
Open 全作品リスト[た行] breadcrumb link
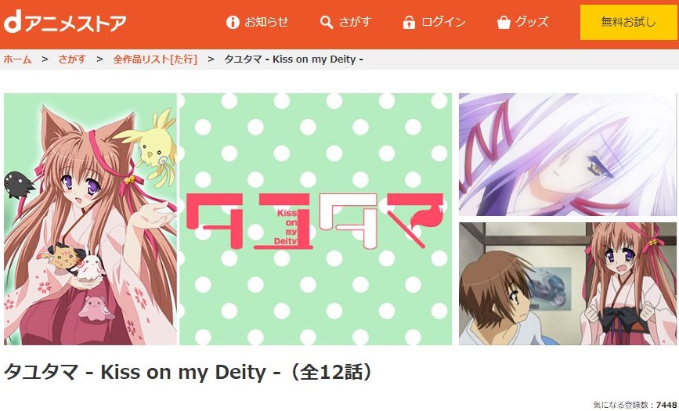coord(155,59)
